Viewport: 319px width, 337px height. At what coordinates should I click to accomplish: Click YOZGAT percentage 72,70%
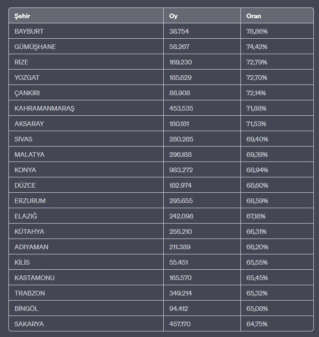257,77
